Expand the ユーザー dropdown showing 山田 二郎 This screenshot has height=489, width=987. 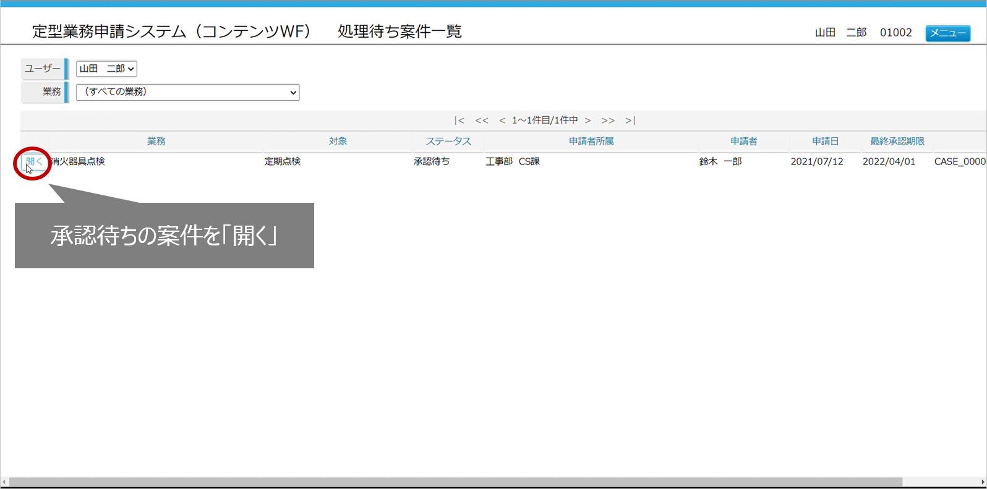106,69
